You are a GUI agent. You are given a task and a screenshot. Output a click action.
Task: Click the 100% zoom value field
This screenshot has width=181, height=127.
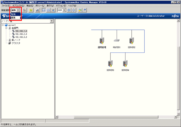coord(60,10)
